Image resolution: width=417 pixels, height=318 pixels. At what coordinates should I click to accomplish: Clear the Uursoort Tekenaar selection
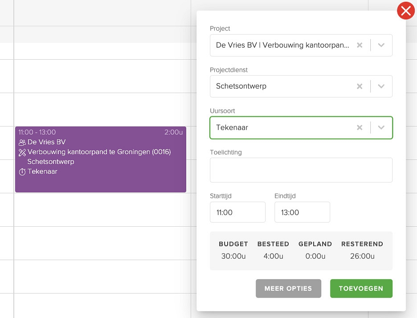click(360, 127)
